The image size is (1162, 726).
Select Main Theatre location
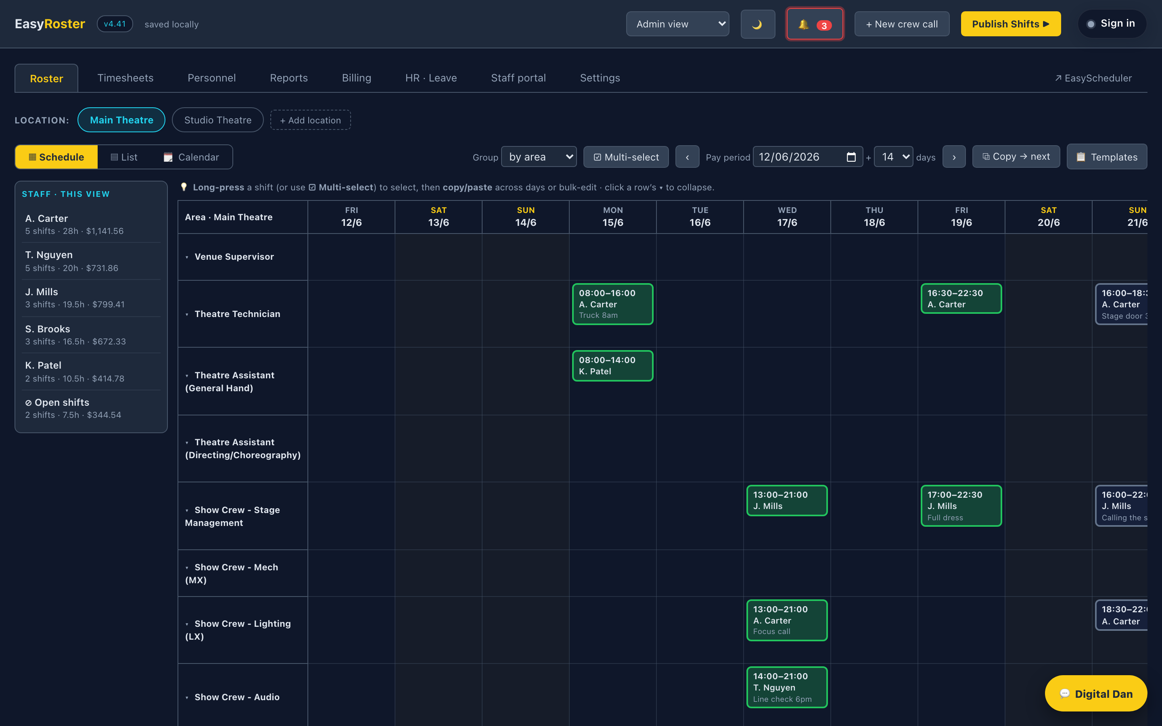(121, 120)
